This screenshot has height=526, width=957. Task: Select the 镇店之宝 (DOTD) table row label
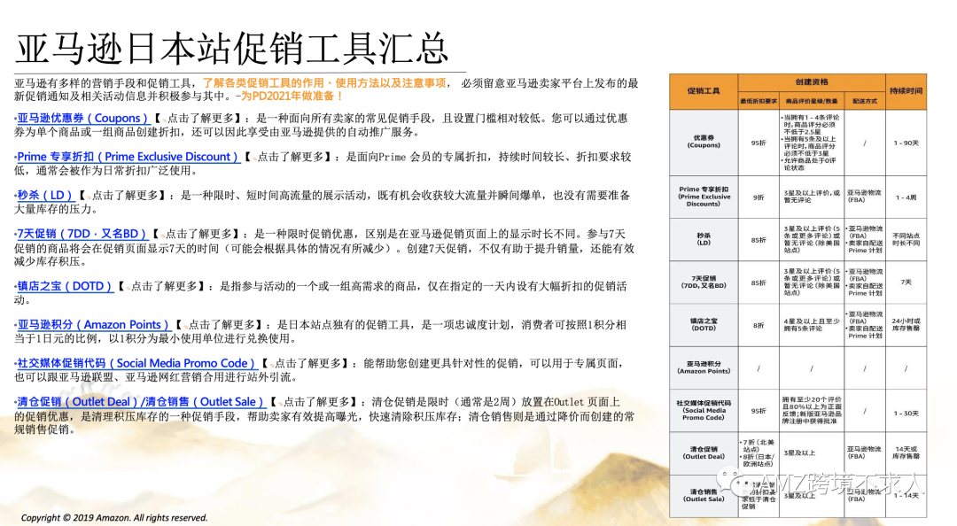(703, 324)
